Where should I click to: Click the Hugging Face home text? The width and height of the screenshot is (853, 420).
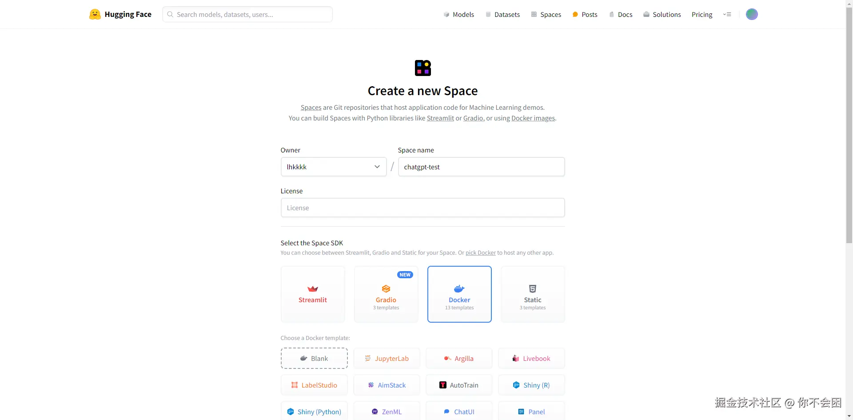point(128,14)
